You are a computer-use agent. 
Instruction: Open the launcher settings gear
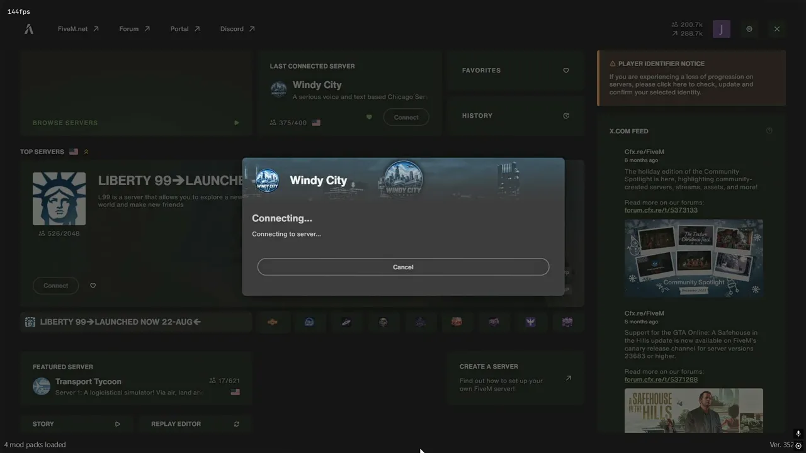click(x=749, y=29)
